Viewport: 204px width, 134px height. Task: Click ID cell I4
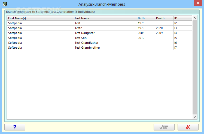coord(182,33)
